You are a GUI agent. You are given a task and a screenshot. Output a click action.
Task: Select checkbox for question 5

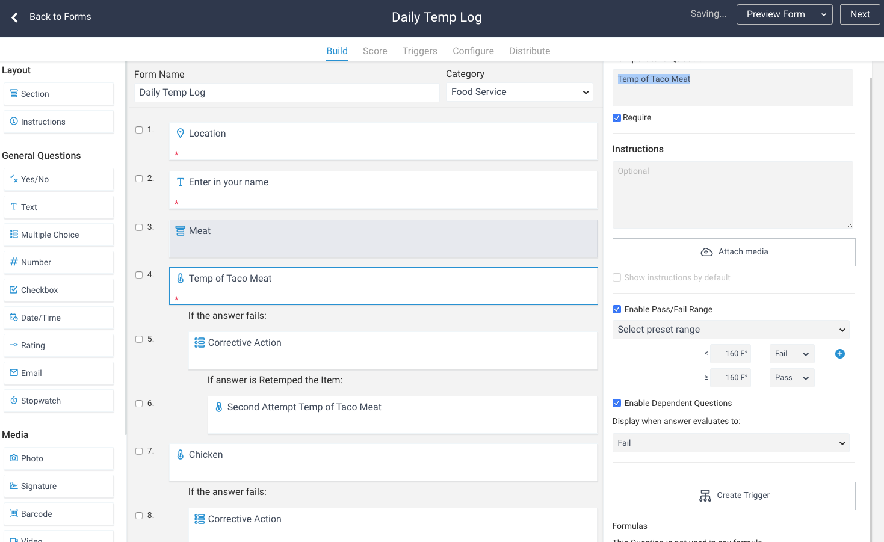click(139, 339)
